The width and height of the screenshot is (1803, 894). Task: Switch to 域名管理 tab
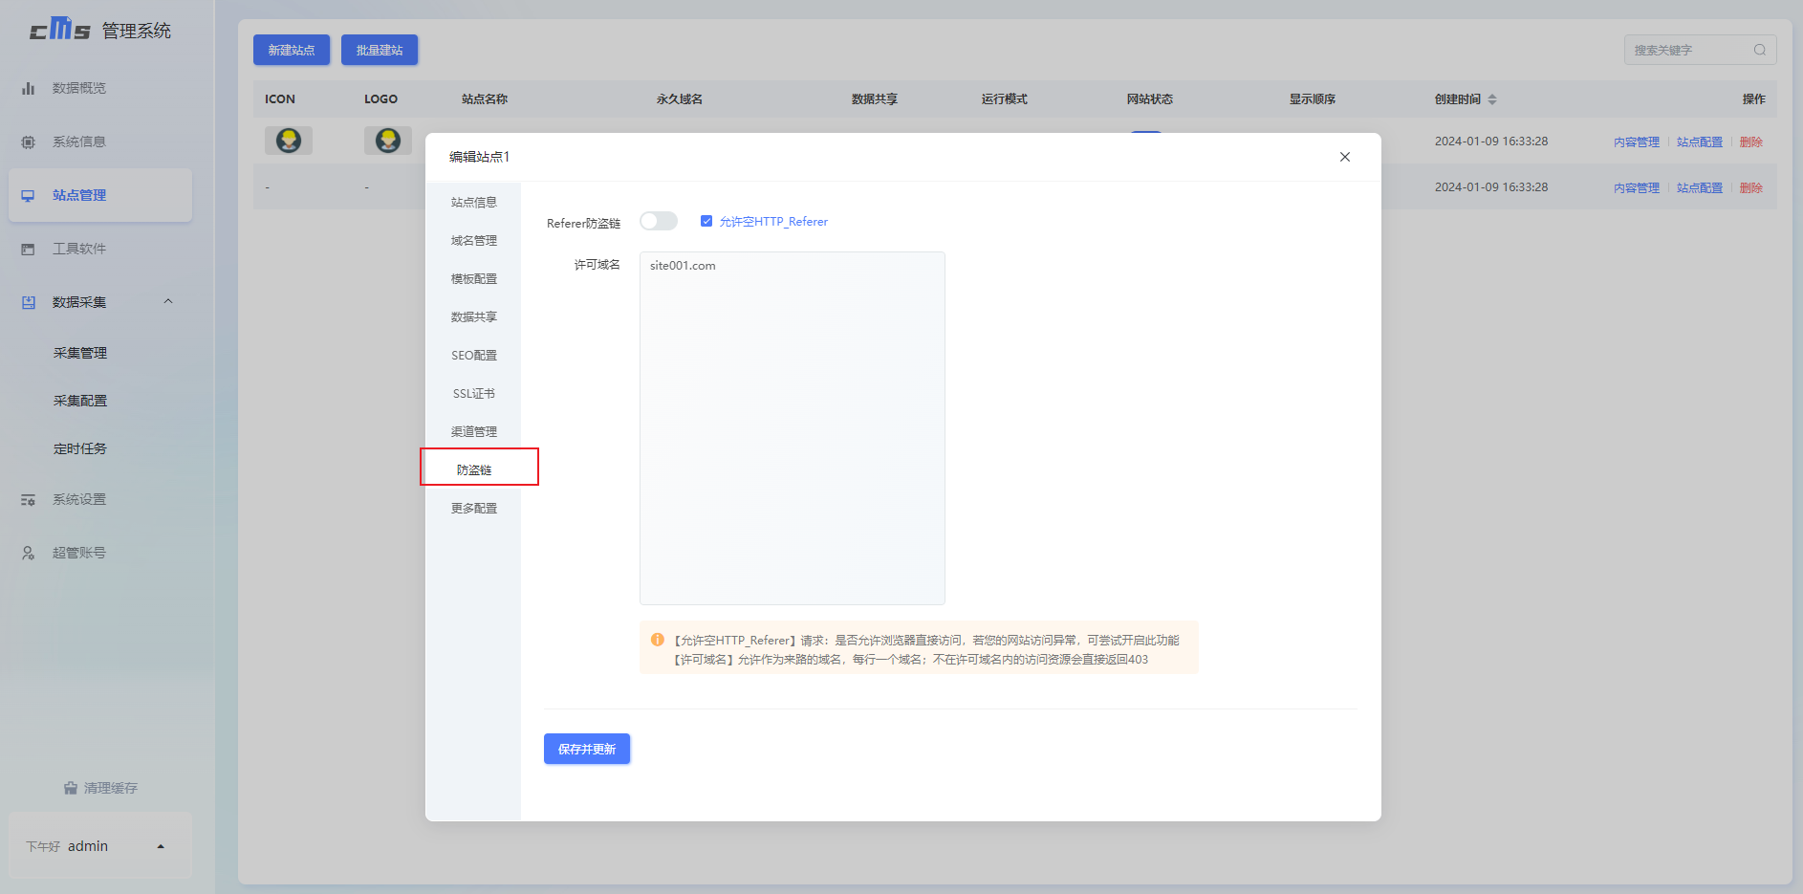click(x=474, y=240)
